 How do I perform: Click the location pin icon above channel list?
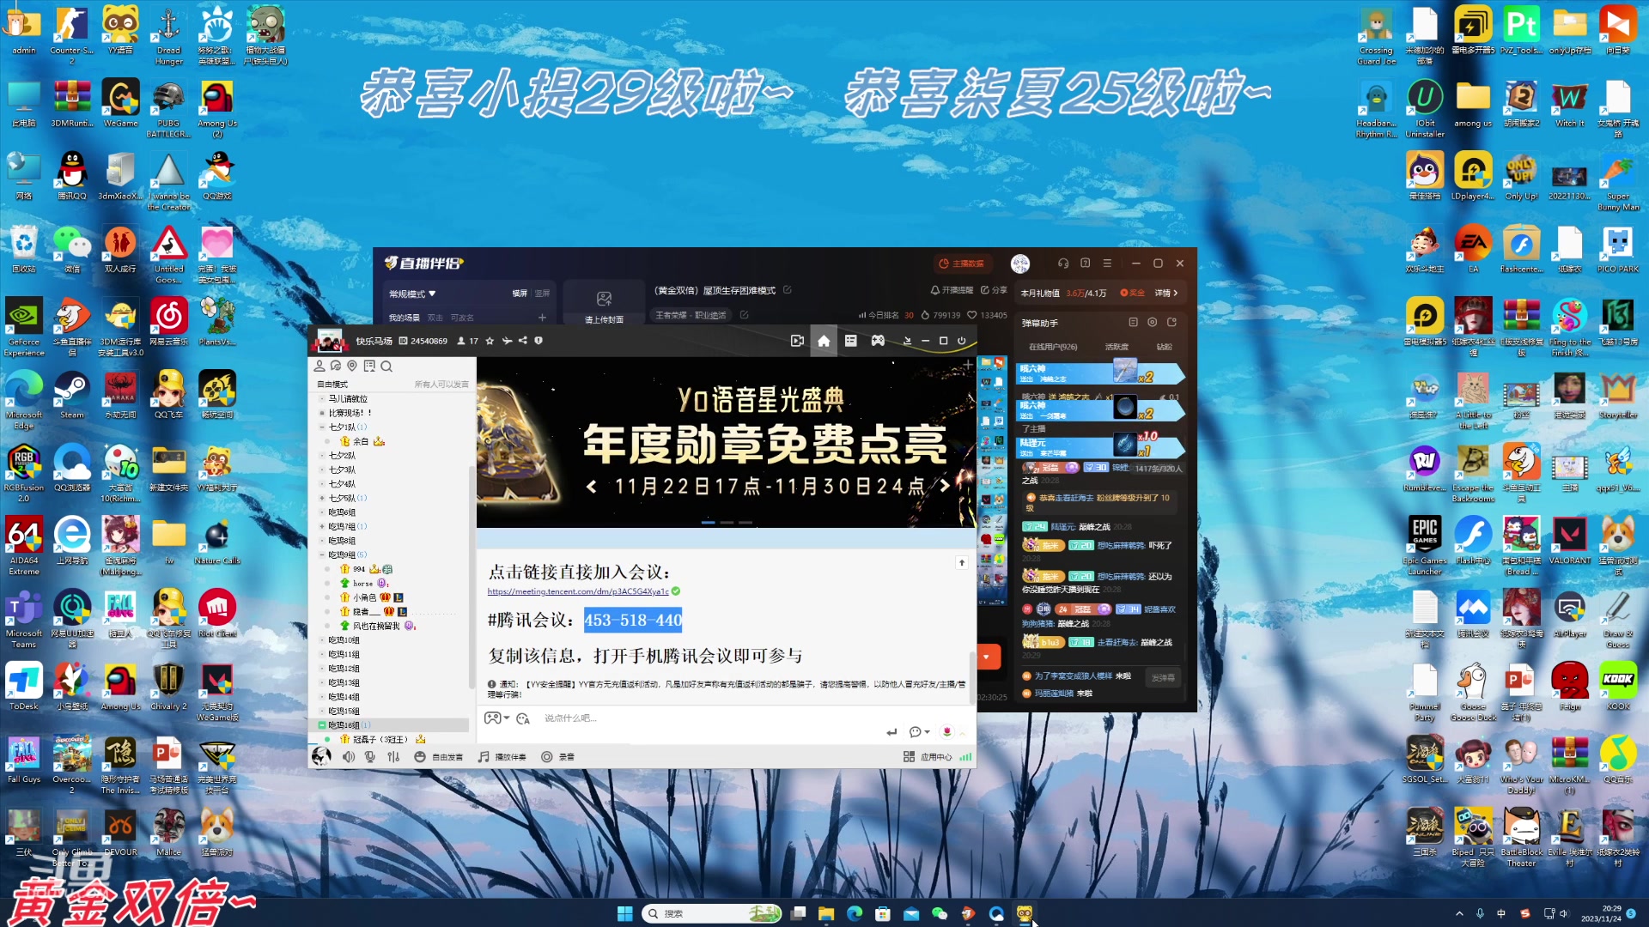pos(352,367)
